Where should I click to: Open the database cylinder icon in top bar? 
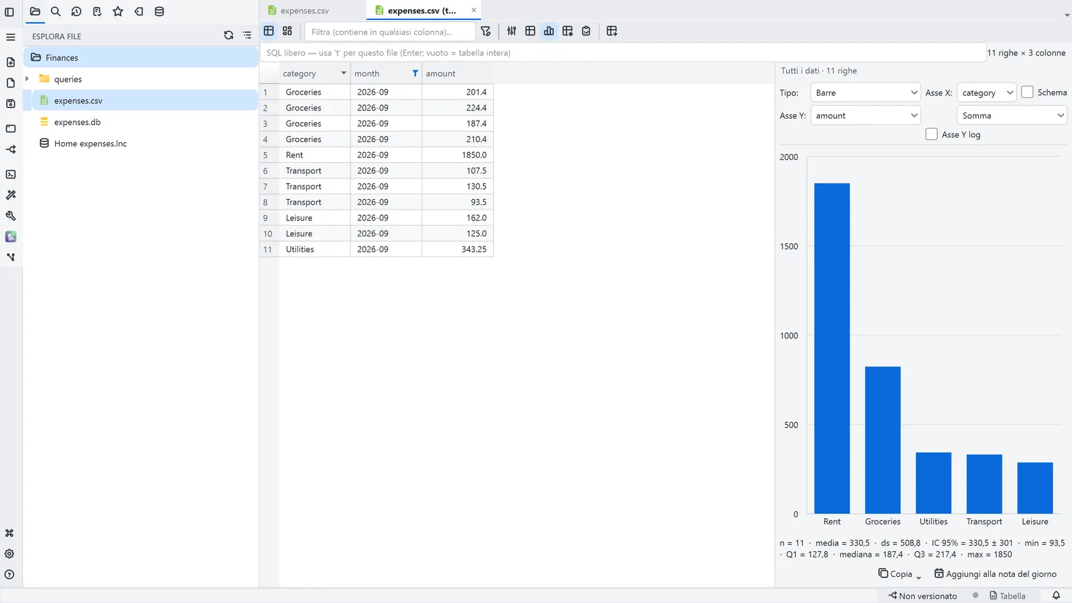[159, 11]
